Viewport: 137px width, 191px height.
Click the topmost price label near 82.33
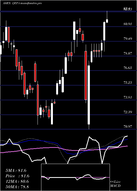[x=128, y=9]
